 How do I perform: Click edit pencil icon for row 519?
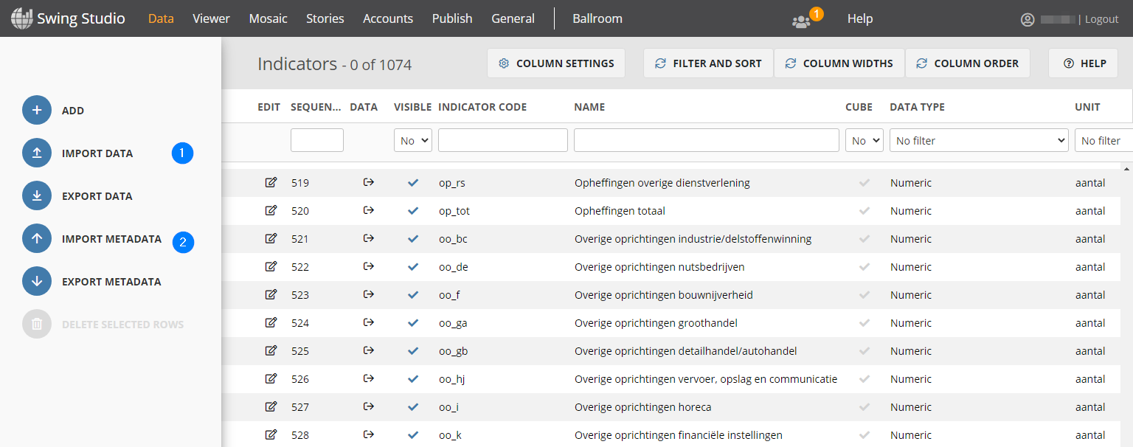pos(271,183)
